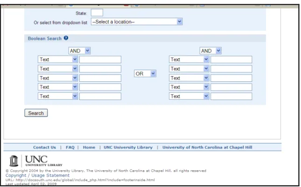Image resolution: width=301 pixels, height=187 pixels.
Task: Open fourth Text dropdown in right group
Action: (189, 87)
